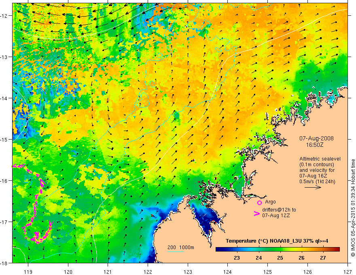Click the longitude label 124

[228, 272]
